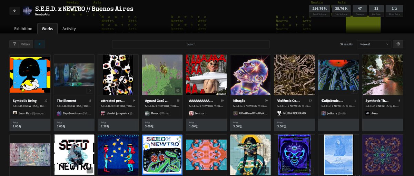This screenshot has width=414, height=176.
Task: Click the Juan Pez avatar icon
Action: tap(15, 113)
